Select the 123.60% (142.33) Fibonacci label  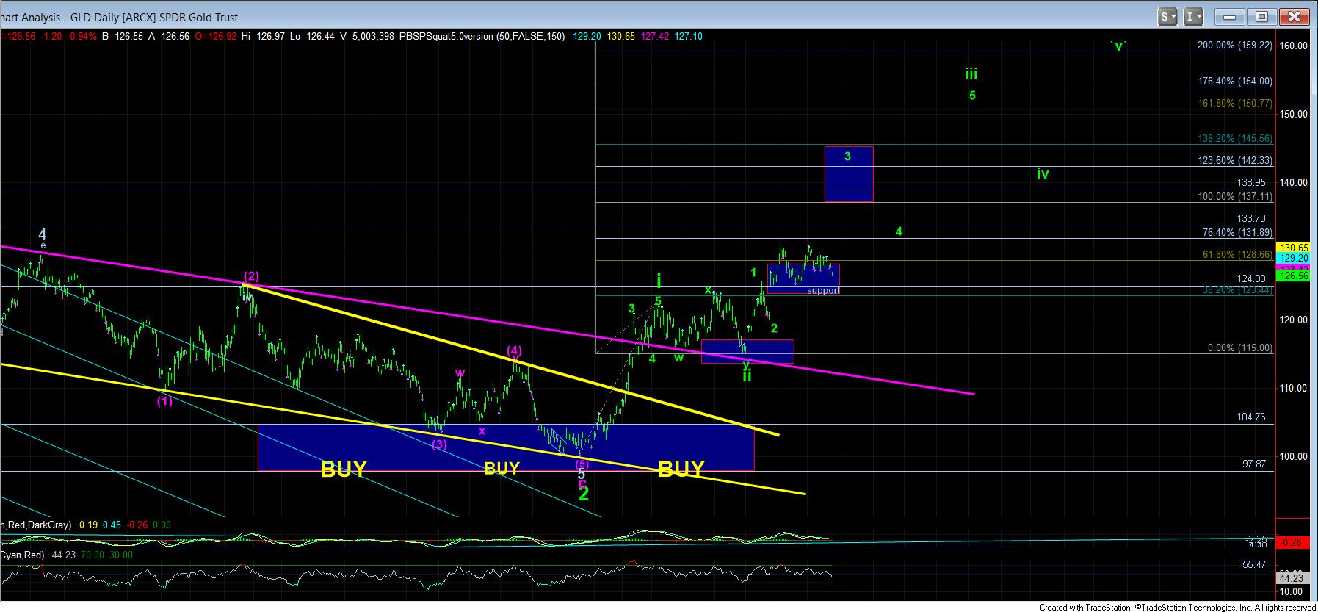click(x=1235, y=160)
